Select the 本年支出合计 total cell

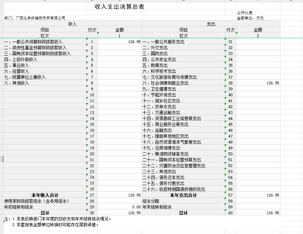point(184,195)
